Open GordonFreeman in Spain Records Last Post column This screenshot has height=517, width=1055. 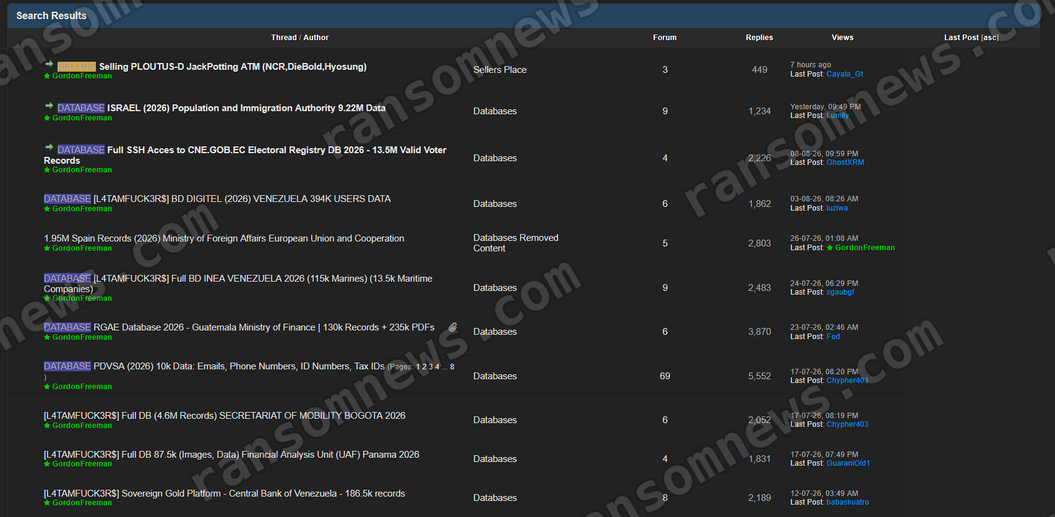click(865, 248)
